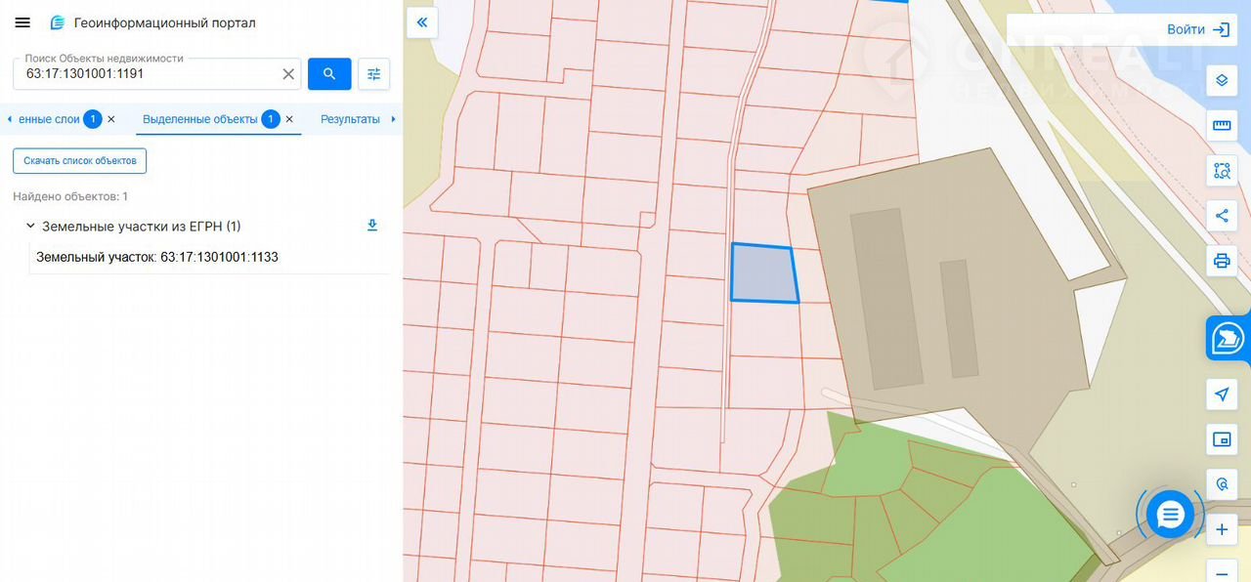Select the Выделенные объекты tab
1251x582 pixels.
tap(200, 119)
